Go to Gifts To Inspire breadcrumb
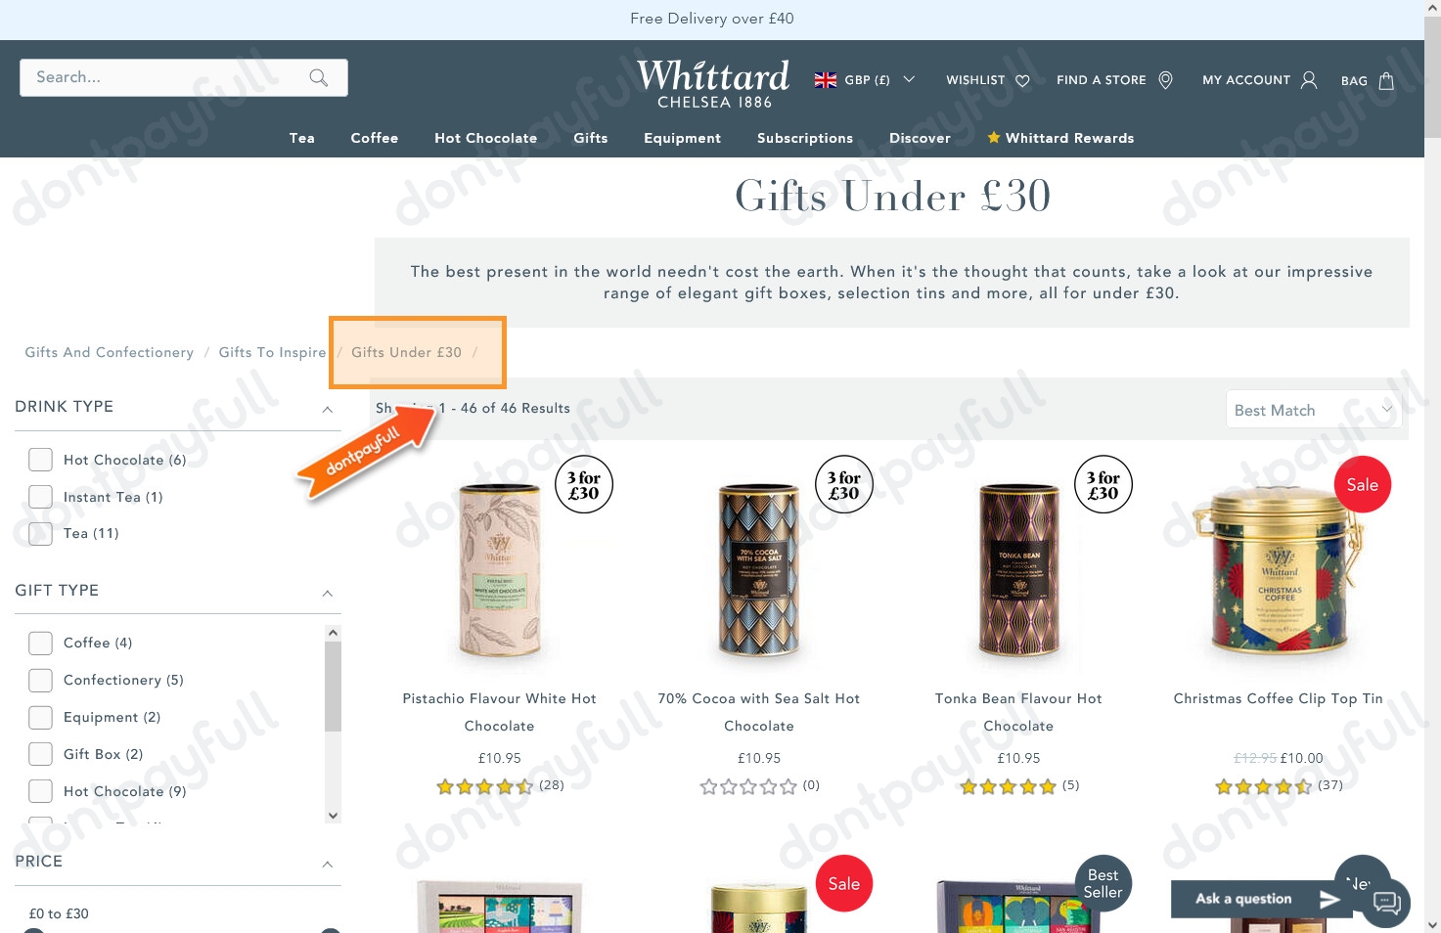Viewport: 1441px width, 933px height. click(x=272, y=352)
